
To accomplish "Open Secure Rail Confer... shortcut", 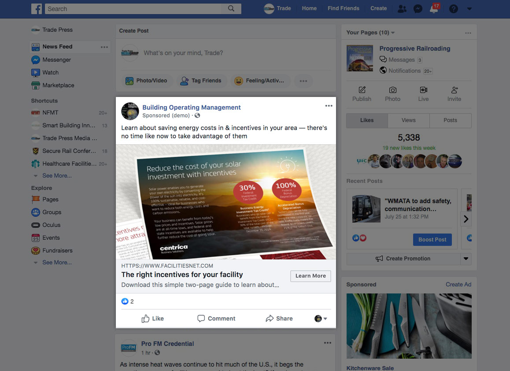I will coord(69,151).
